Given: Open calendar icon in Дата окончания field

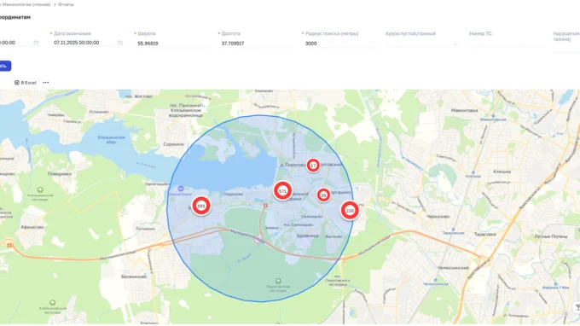Looking at the screenshot, I should (x=120, y=43).
